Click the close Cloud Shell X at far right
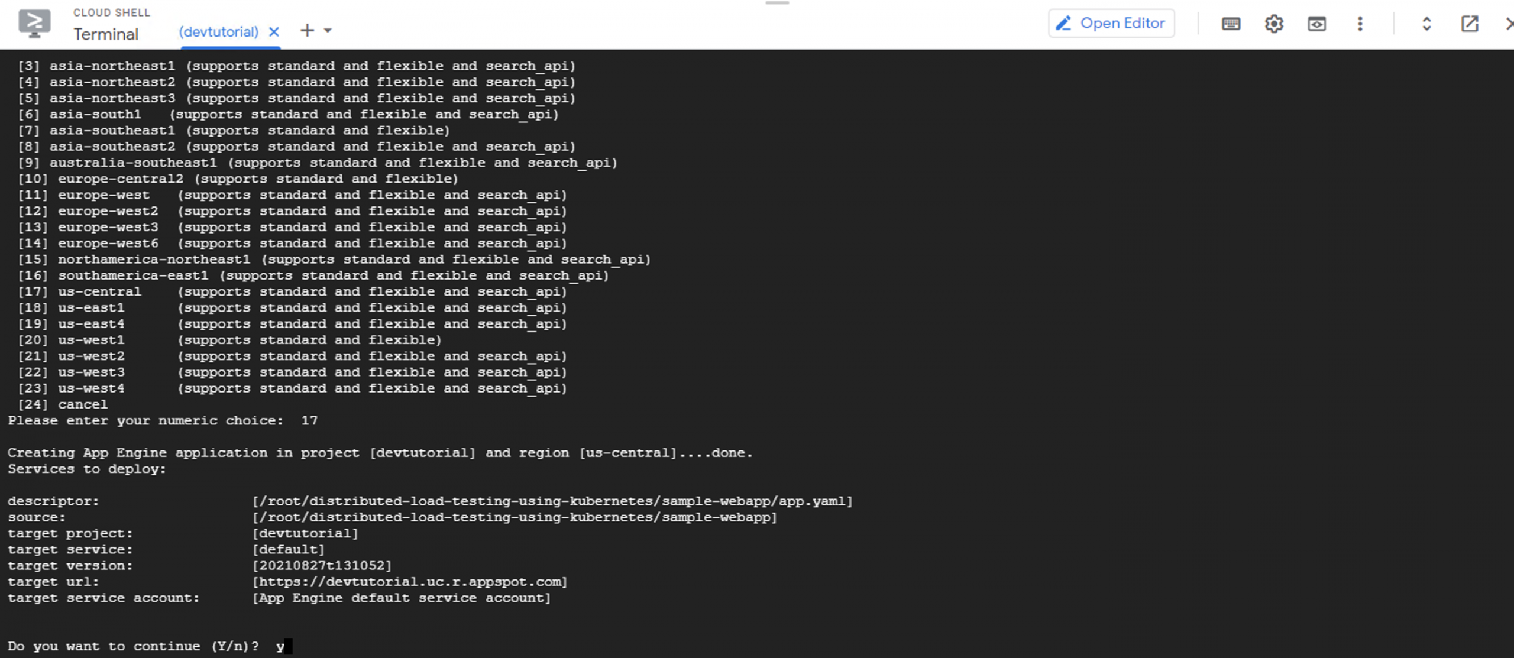This screenshot has height=658, width=1514. click(x=1508, y=24)
